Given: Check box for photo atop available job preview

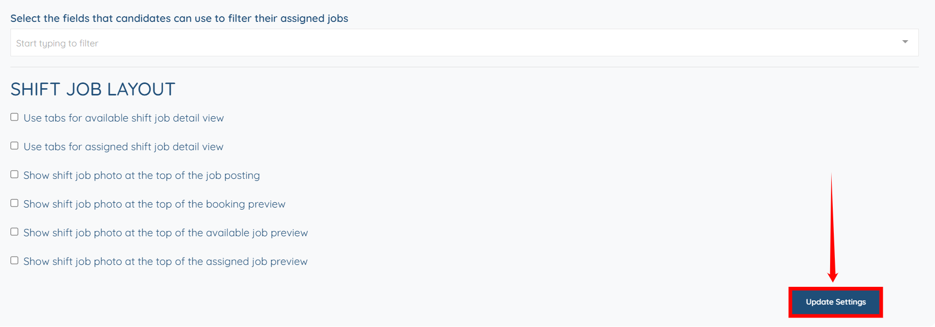Looking at the screenshot, I should 15,232.
